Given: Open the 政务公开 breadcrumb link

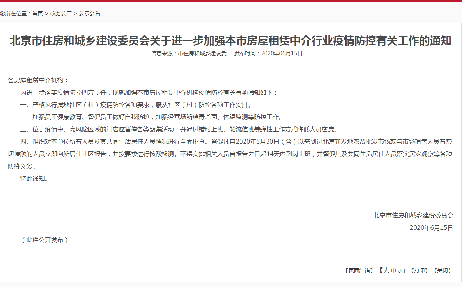Looking at the screenshot, I should click(61, 13).
